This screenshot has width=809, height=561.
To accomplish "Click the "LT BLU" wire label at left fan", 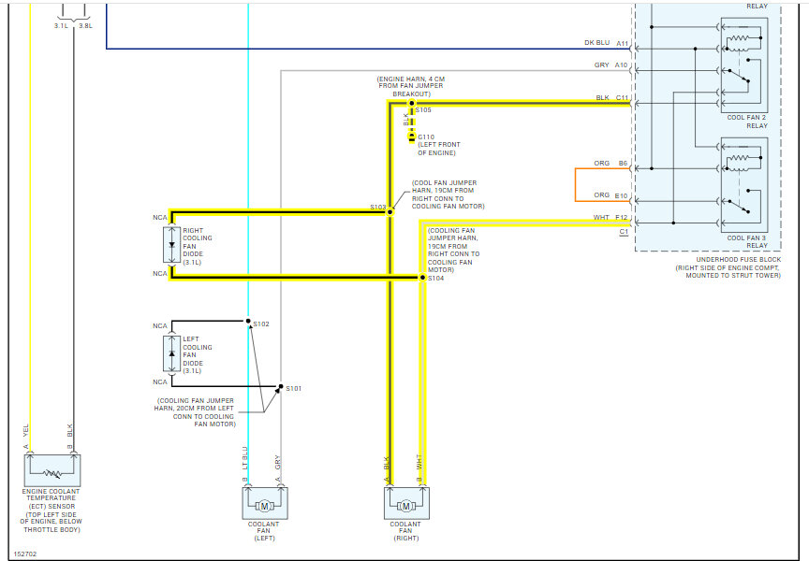I will pos(245,457).
